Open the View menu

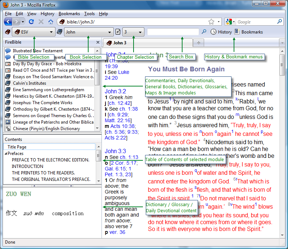(x=32, y=14)
